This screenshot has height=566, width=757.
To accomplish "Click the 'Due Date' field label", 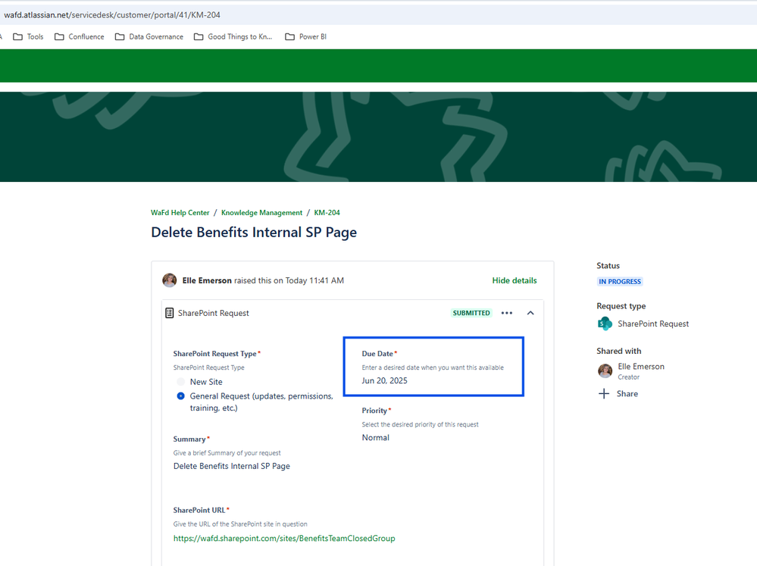I will [x=377, y=354].
